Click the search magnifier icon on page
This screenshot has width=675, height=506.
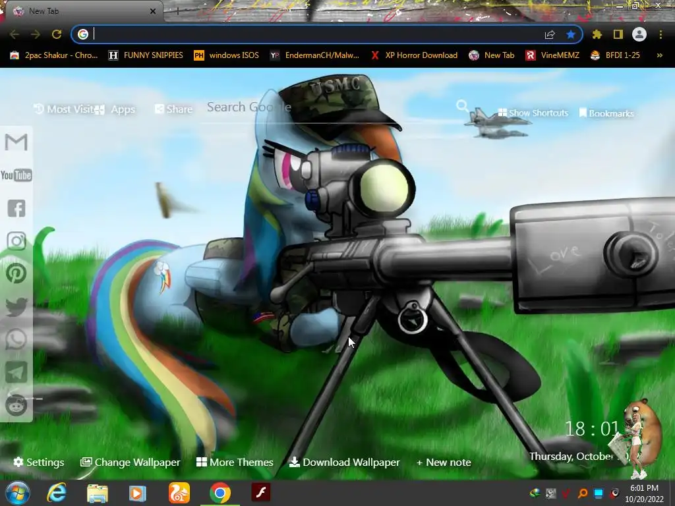tap(462, 106)
